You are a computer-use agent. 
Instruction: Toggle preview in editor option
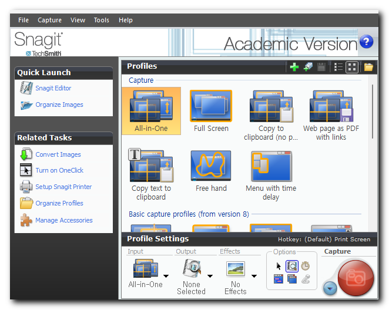click(x=291, y=267)
